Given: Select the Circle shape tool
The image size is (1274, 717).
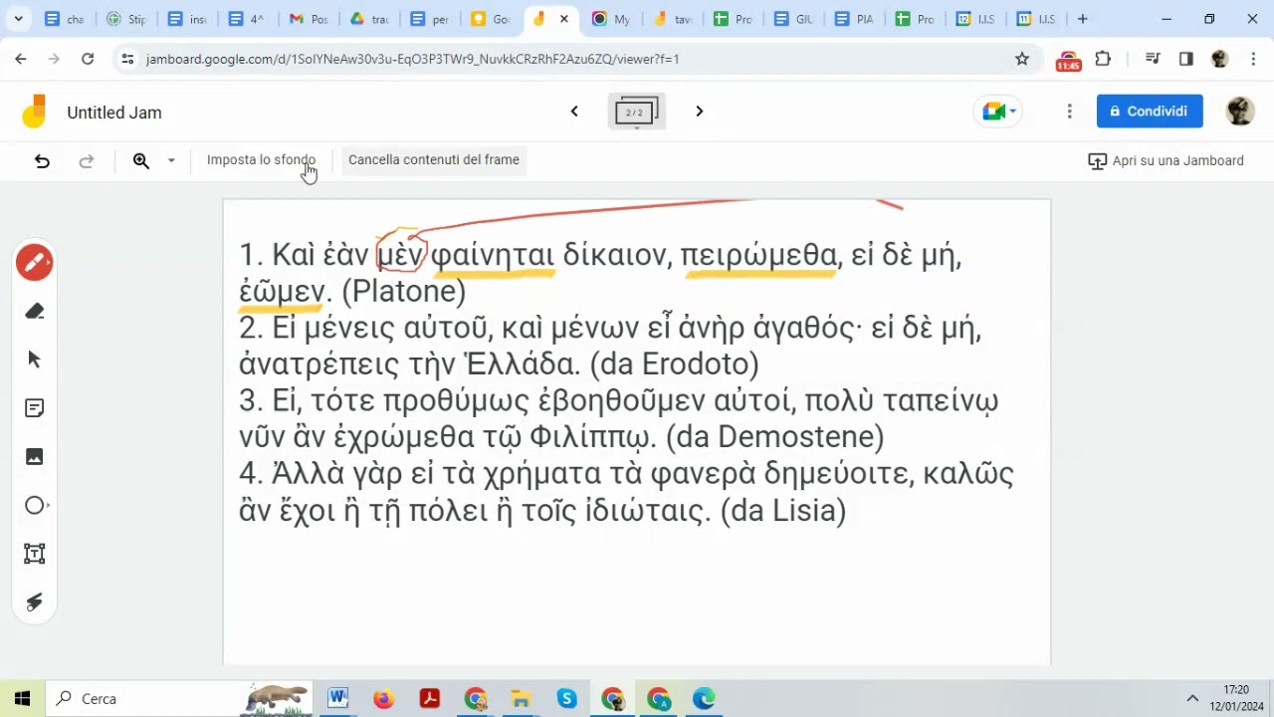Looking at the screenshot, I should [x=34, y=505].
